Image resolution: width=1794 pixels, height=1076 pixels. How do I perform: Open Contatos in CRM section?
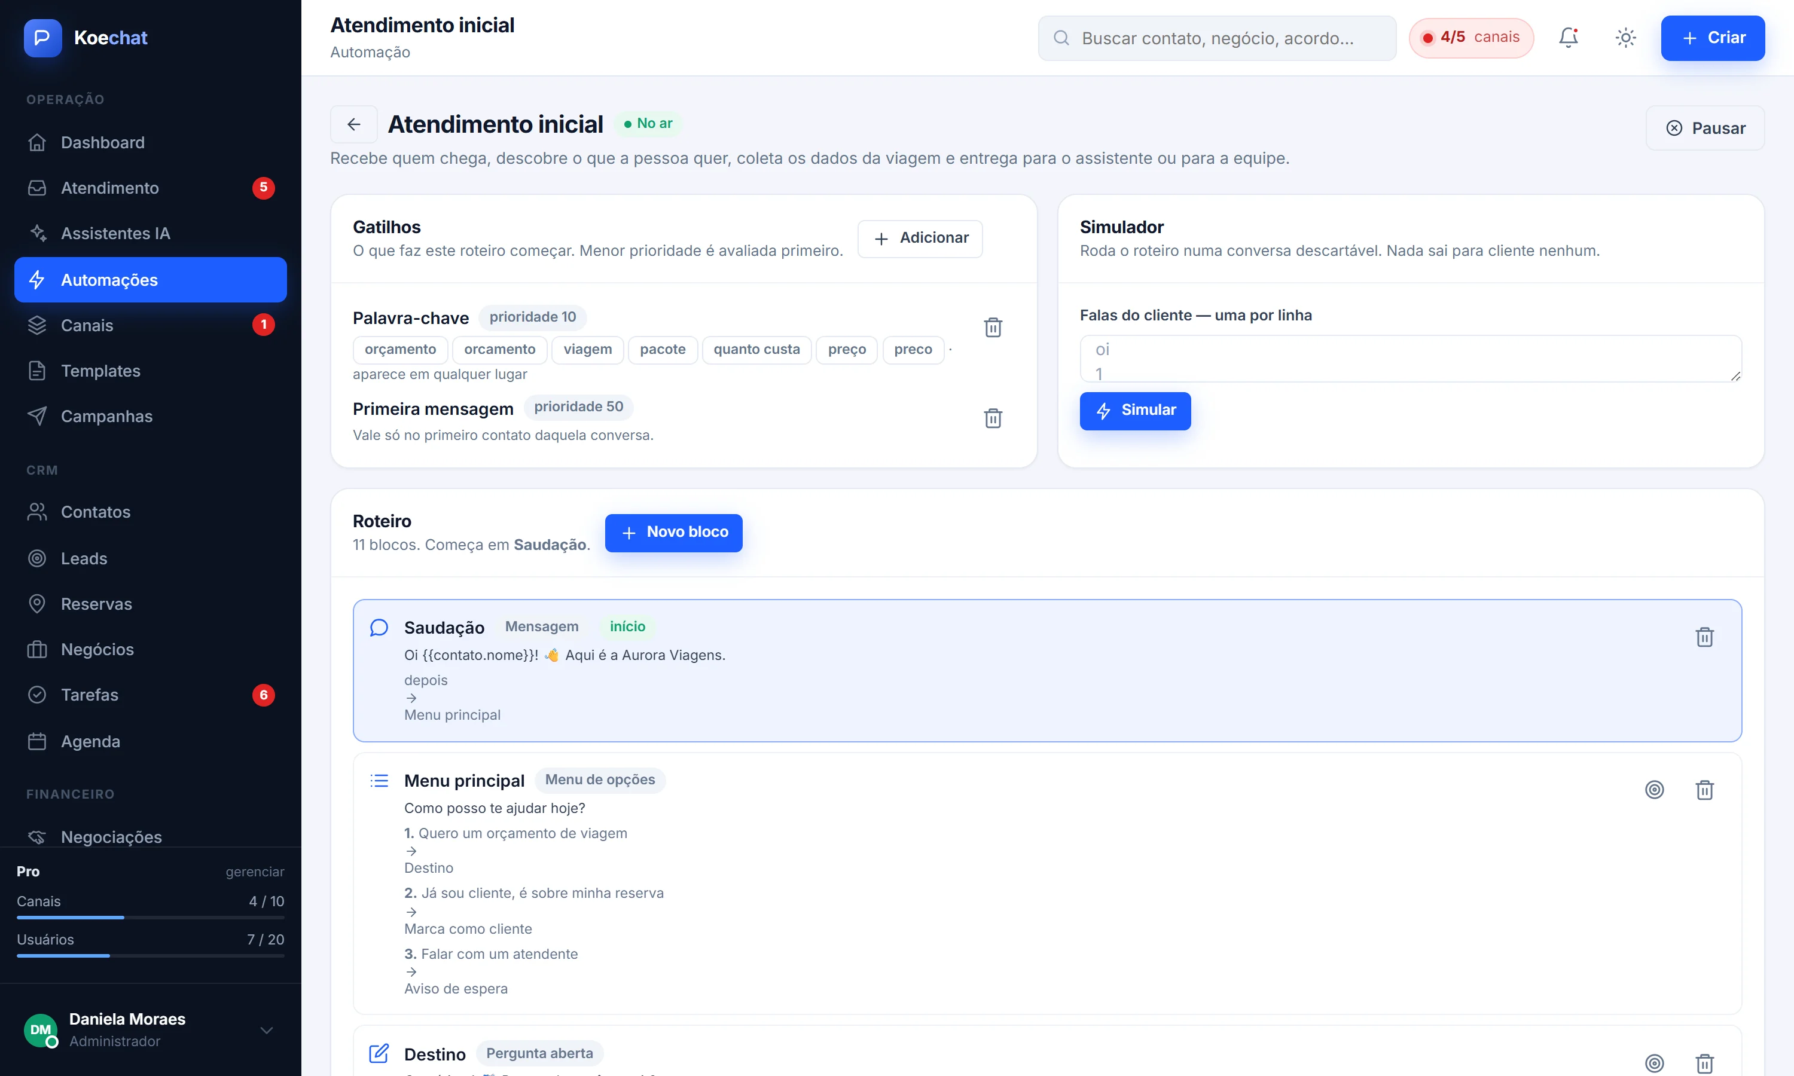click(x=151, y=512)
